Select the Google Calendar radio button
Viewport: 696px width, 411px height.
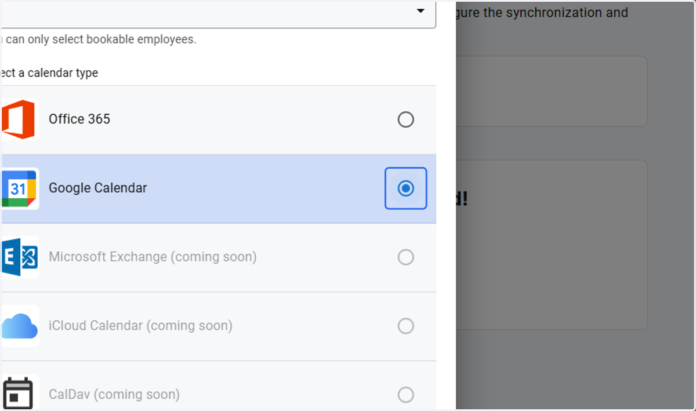coord(405,188)
